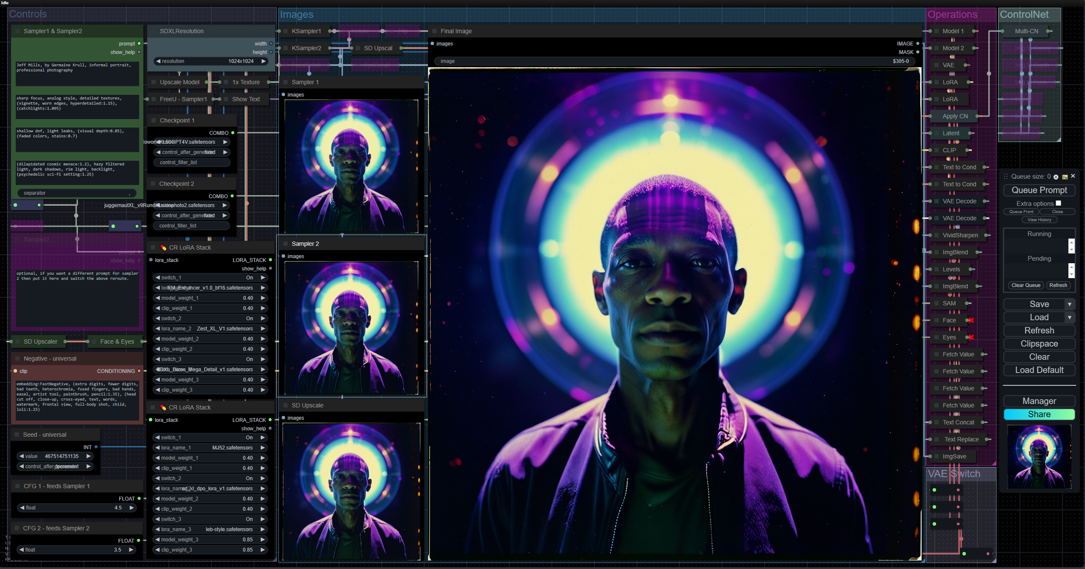Viewport: 1085px width, 569px height.
Task: Close the queue panel with the X icon
Action: [x=1073, y=176]
